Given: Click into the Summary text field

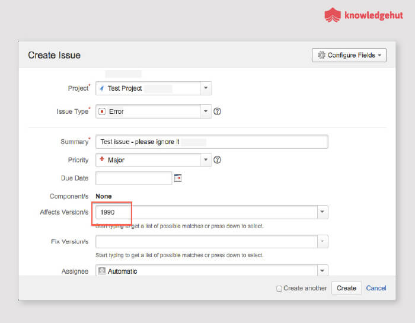Looking at the screenshot, I should (212, 142).
